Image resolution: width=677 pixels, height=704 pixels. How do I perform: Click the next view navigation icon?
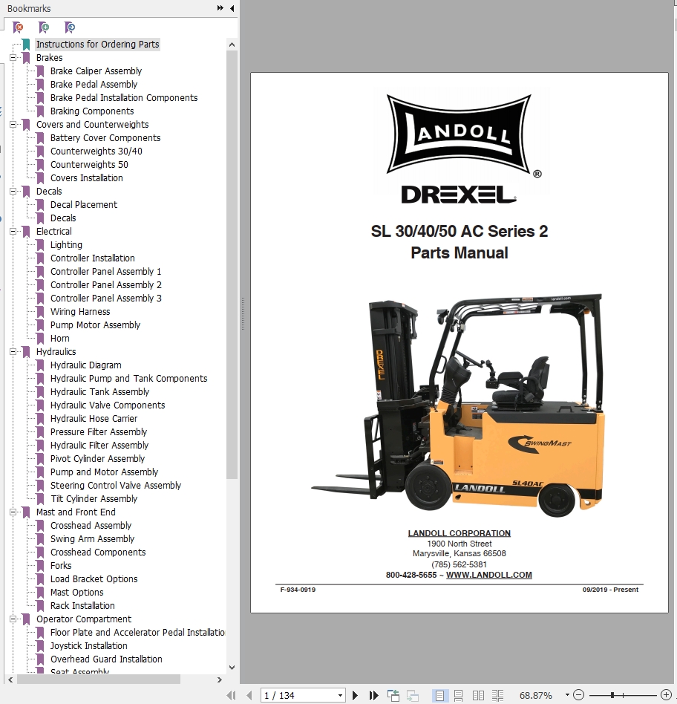pyautogui.click(x=413, y=696)
